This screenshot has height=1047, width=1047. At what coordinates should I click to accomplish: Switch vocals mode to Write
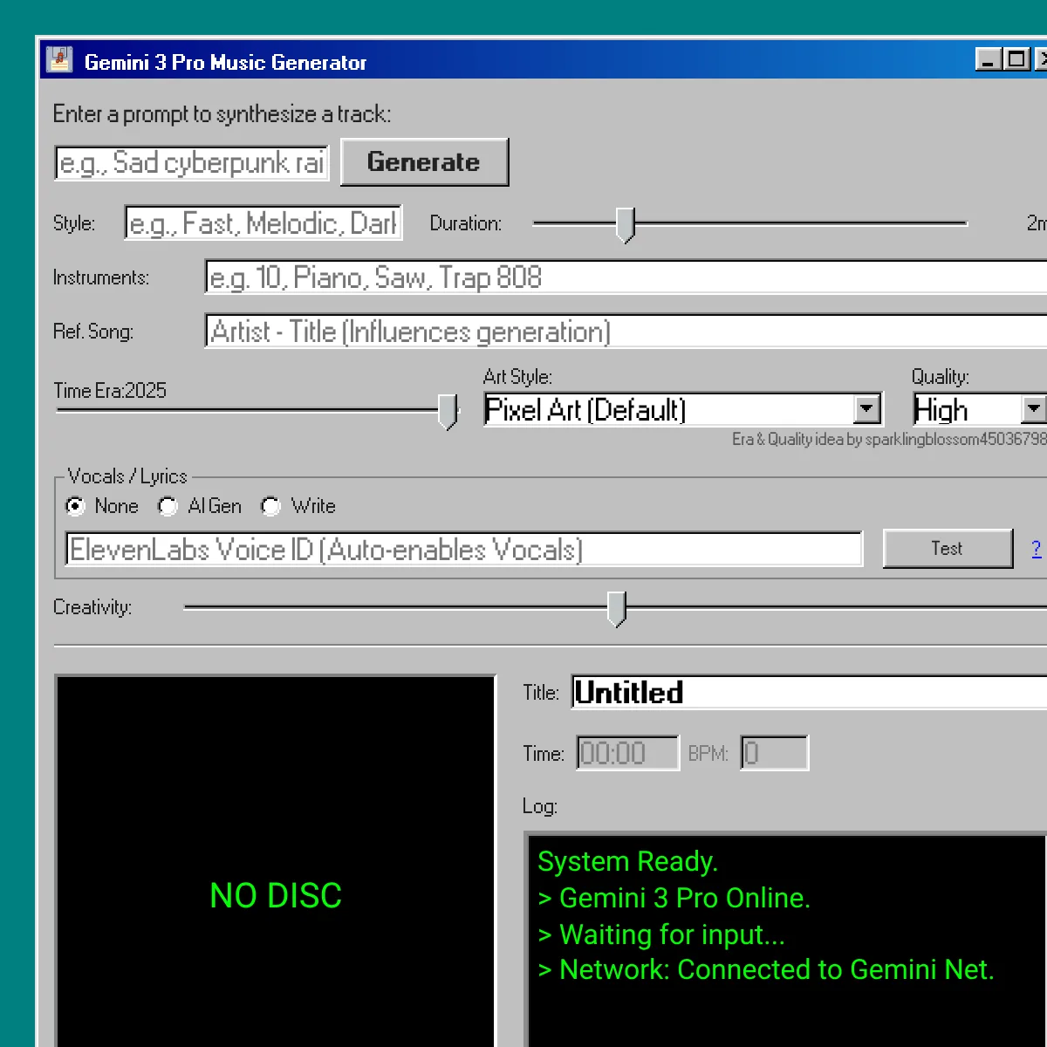point(270,506)
